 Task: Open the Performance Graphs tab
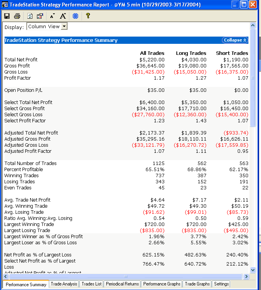pos(162,284)
